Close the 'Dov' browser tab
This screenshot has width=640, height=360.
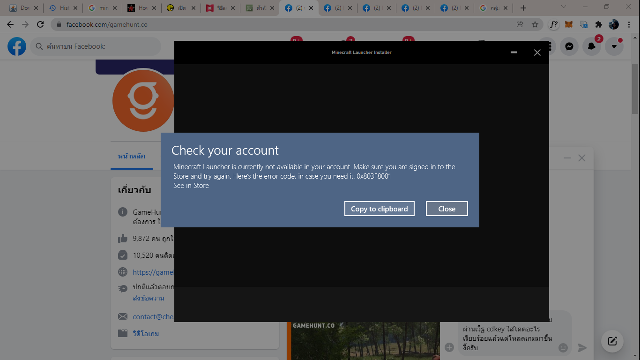[36, 8]
